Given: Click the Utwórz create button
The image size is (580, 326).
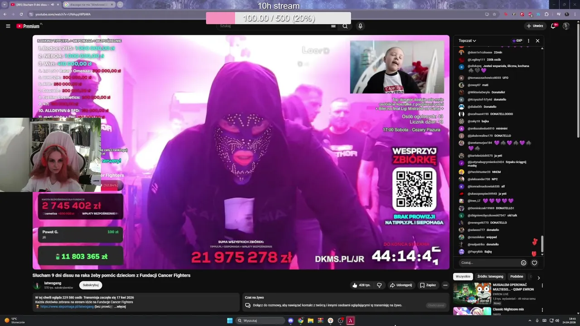Looking at the screenshot, I should click(535, 26).
